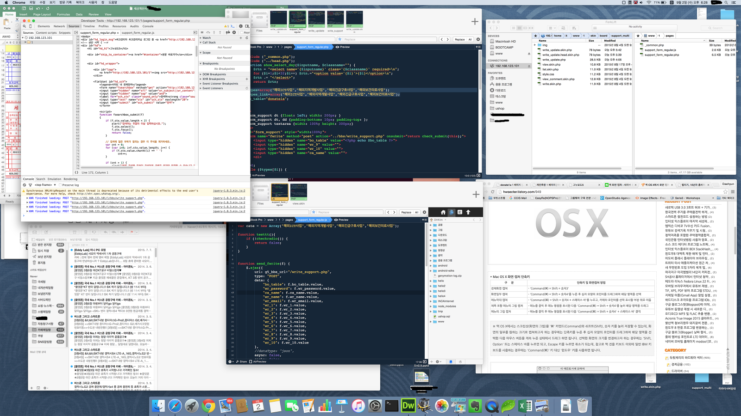Click the upload arrow icon in Coda sidebar

468,212
